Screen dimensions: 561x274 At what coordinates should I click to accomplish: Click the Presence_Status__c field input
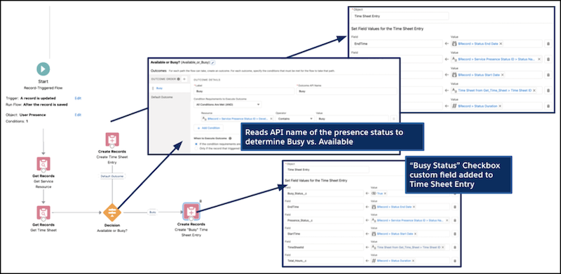[324, 220]
